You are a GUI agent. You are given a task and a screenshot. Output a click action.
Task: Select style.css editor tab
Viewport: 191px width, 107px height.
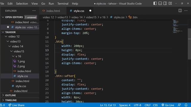pos(80,11)
